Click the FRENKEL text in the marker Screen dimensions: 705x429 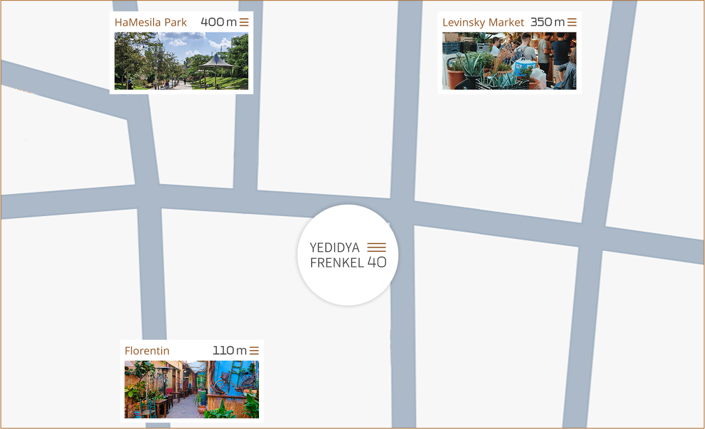coord(337,262)
